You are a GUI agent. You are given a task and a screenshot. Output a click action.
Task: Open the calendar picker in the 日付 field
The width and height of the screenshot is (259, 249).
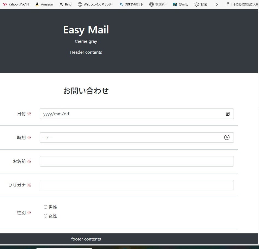[x=228, y=114]
